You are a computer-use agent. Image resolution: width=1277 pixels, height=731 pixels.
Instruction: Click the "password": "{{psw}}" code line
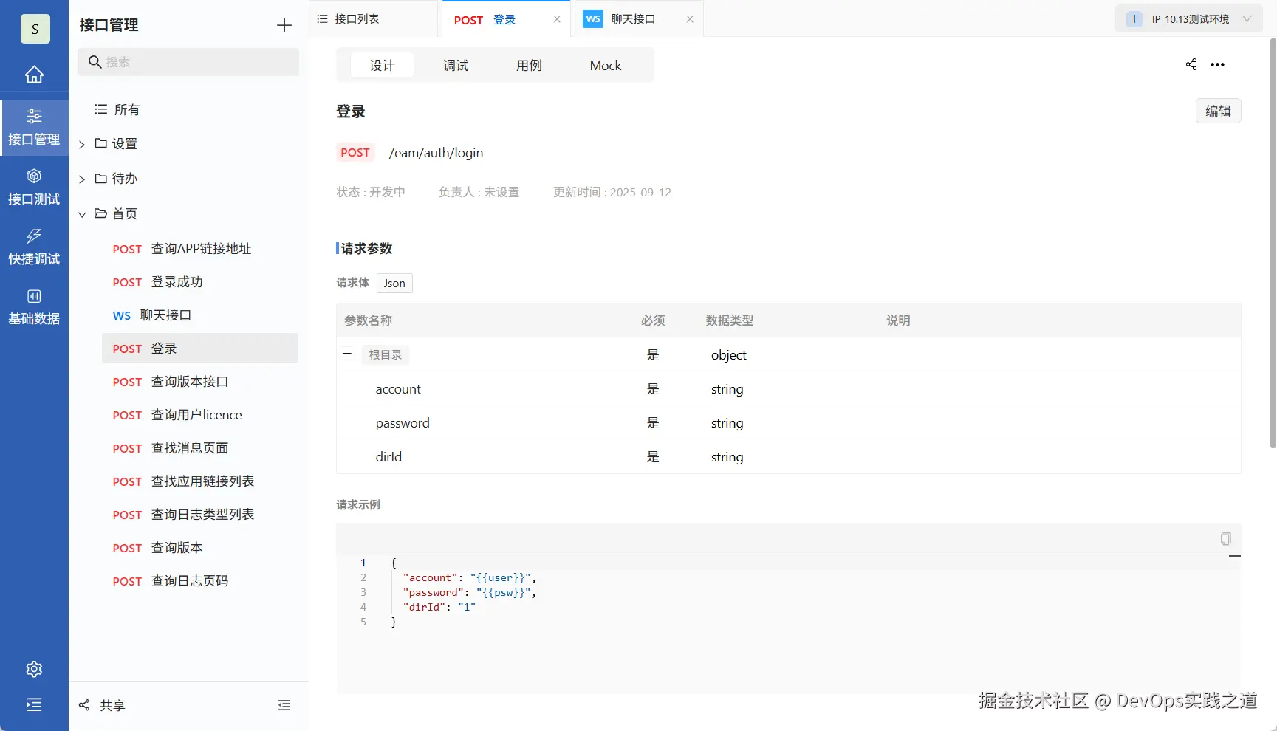click(470, 592)
